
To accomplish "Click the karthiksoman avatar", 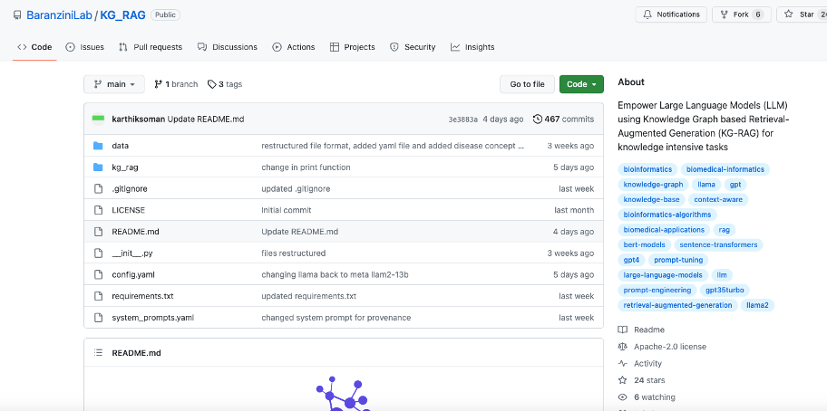I will click(x=98, y=119).
